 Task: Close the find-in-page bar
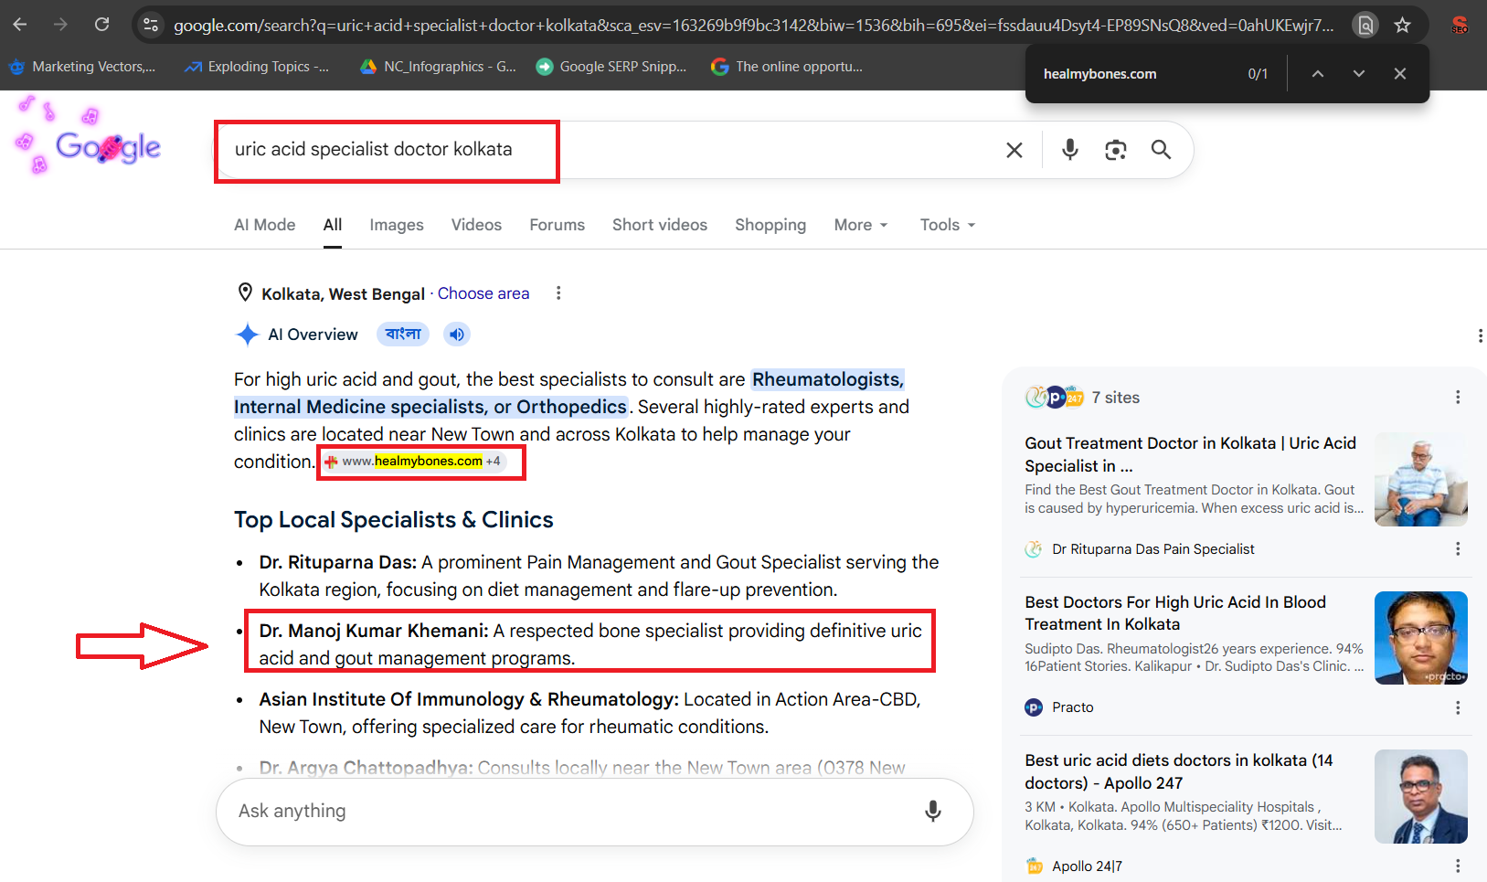[x=1399, y=74]
